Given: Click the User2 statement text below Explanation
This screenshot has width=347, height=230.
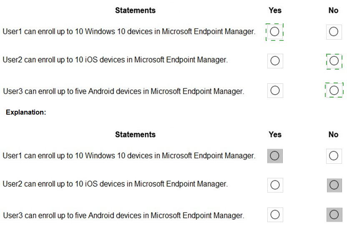Looking at the screenshot, I should pos(115,184).
